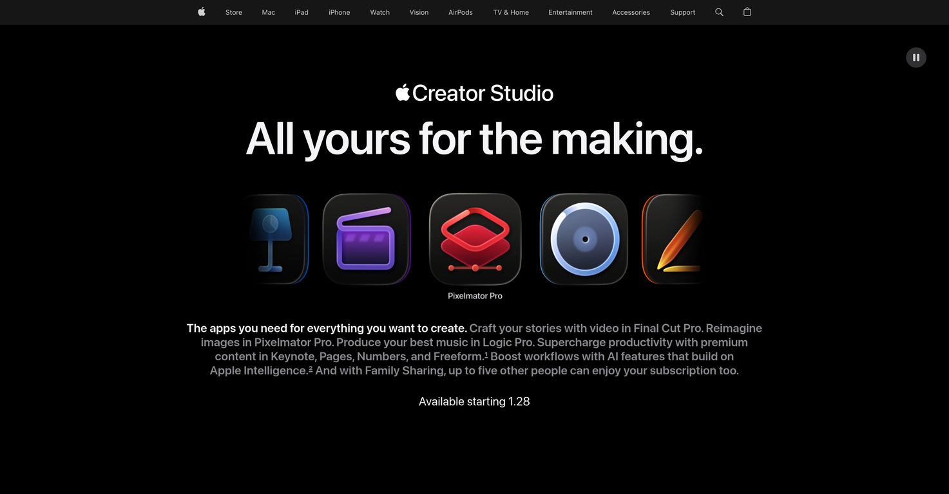Open the shopping bag icon
Screen dimensions: 949x494
tap(747, 12)
